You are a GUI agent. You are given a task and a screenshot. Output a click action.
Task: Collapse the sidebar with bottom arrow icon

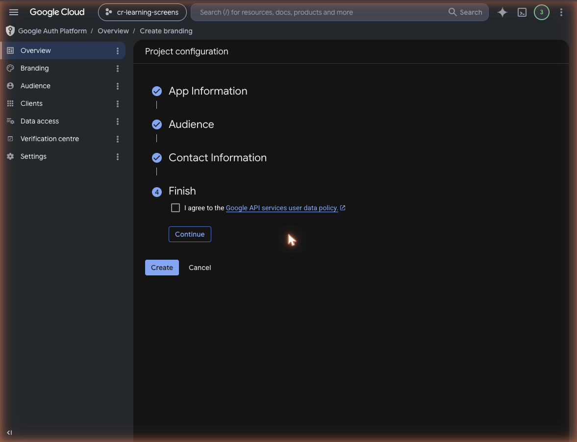(x=10, y=432)
